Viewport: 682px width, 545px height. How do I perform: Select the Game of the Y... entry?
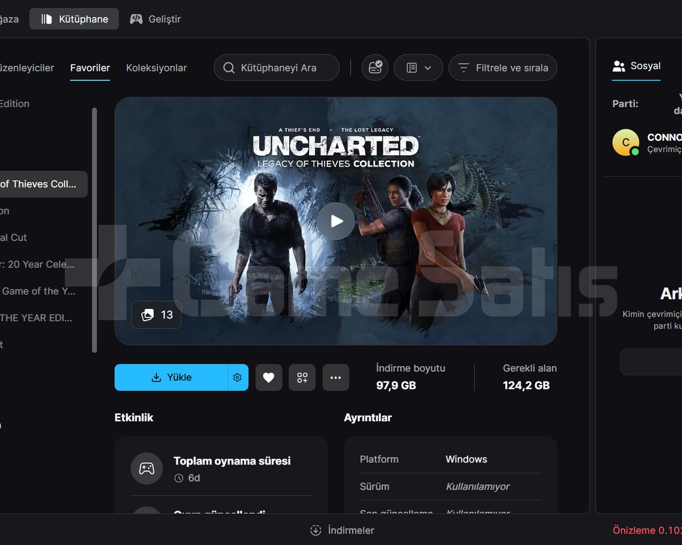[38, 291]
